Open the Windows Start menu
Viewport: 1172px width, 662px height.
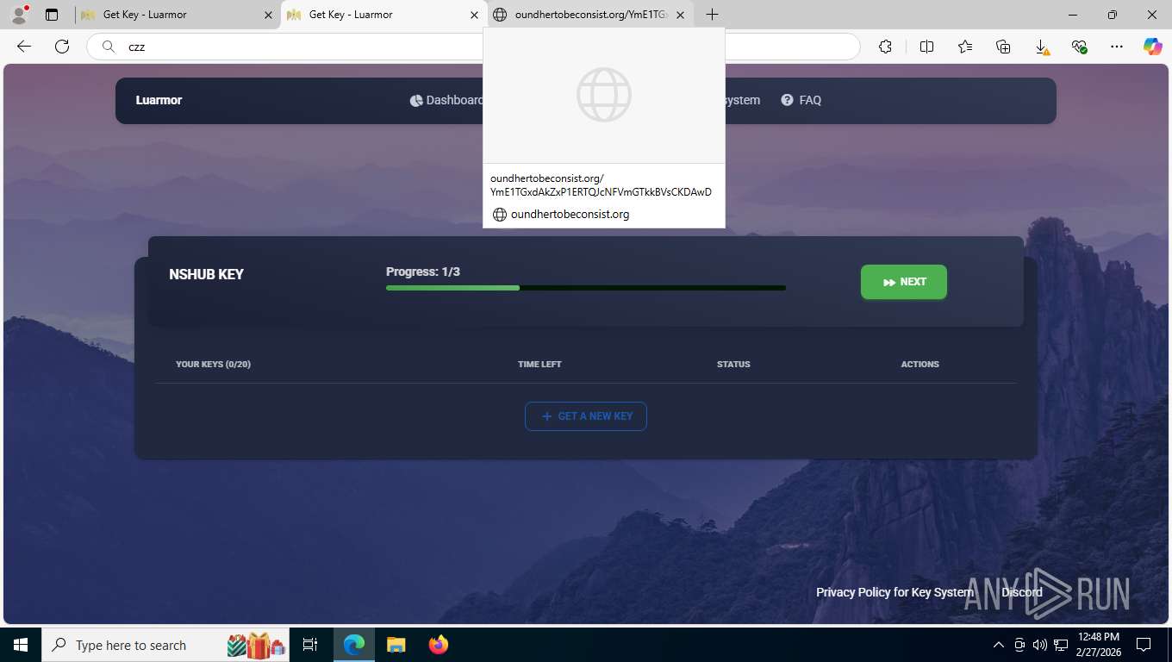point(20,645)
